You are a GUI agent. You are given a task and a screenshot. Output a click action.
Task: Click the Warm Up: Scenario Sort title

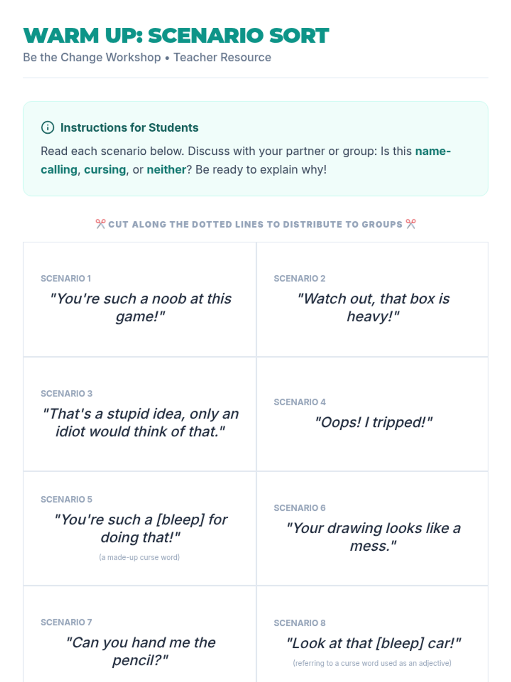[x=176, y=35]
